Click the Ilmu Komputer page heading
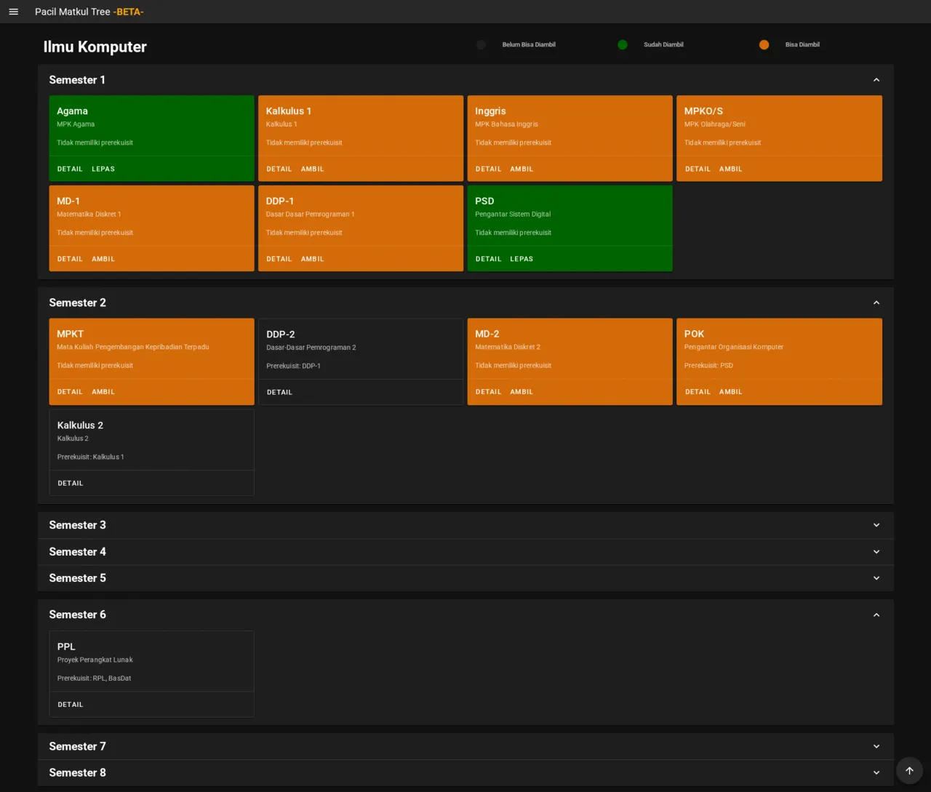 click(95, 47)
